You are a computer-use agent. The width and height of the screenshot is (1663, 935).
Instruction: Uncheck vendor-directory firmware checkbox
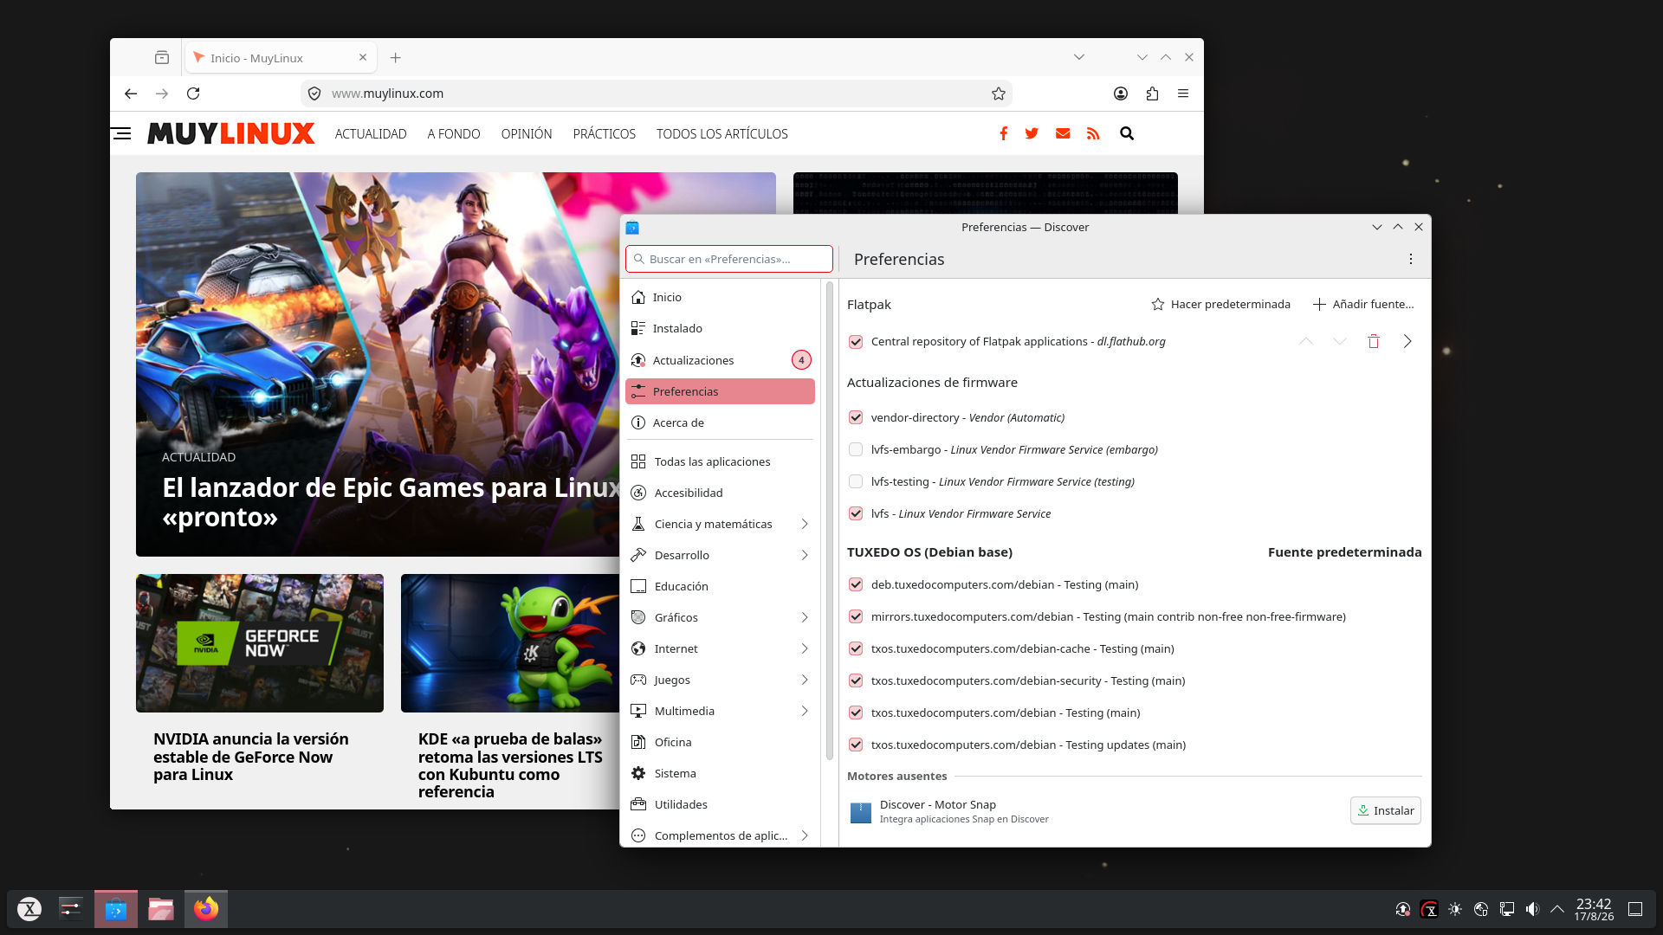[856, 417]
